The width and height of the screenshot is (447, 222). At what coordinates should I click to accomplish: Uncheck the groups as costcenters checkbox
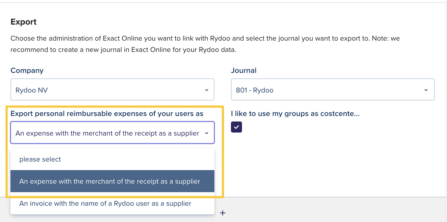tap(236, 127)
